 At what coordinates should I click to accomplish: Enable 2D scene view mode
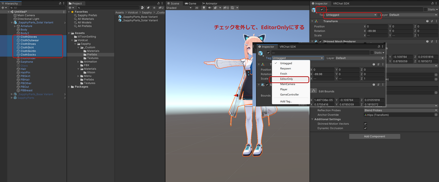[196, 8]
